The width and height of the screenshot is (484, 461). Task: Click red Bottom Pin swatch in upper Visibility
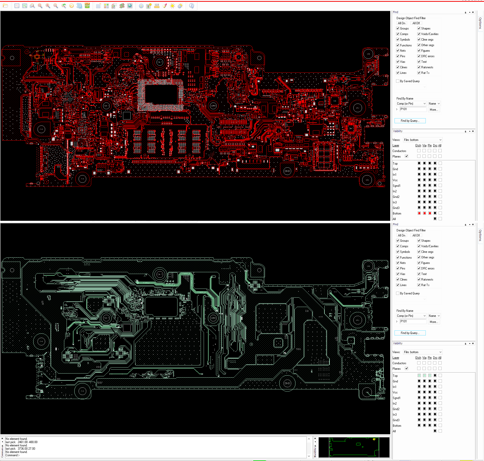430,213
